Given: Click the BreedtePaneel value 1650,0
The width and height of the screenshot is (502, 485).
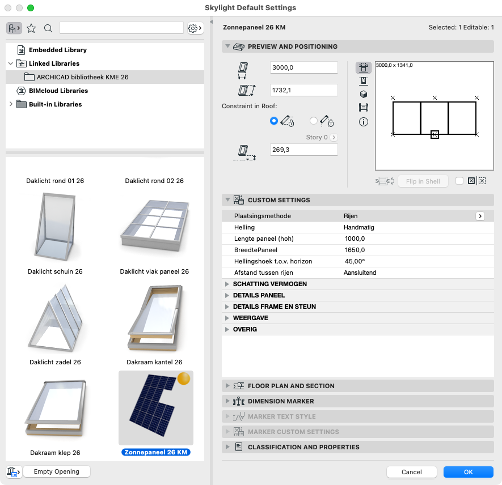Looking at the screenshot, I should tap(355, 250).
